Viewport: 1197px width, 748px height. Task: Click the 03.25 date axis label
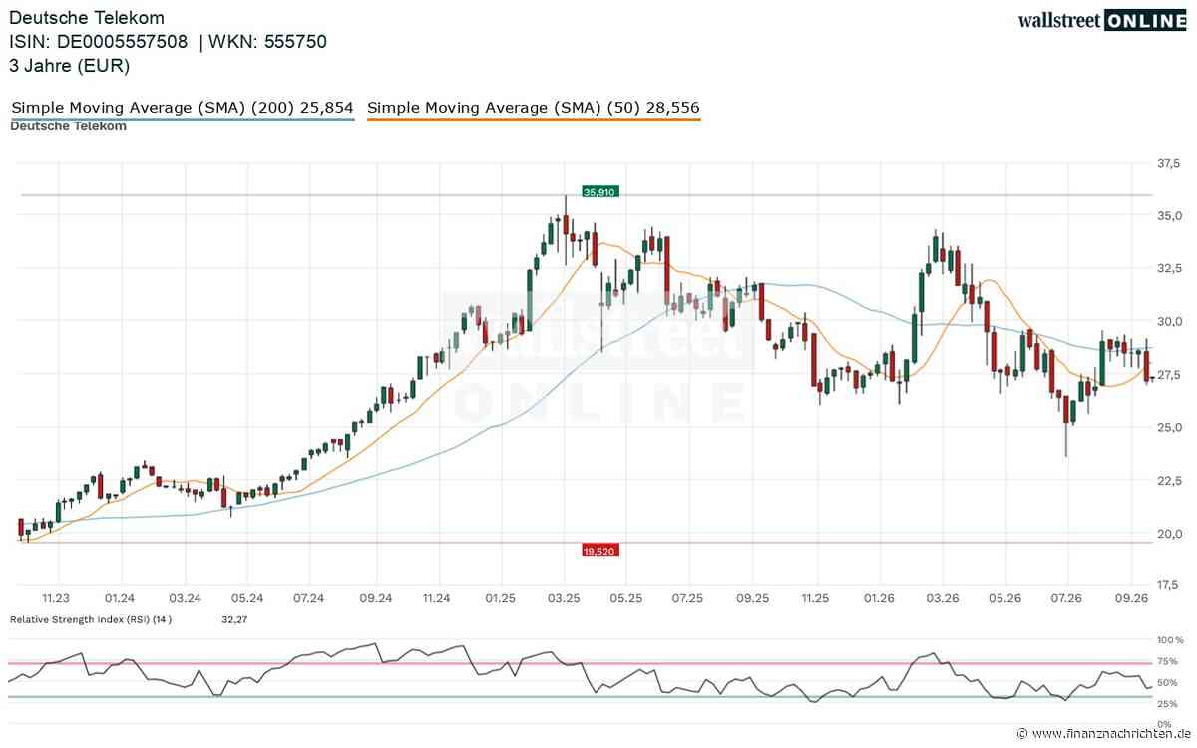pos(564,598)
